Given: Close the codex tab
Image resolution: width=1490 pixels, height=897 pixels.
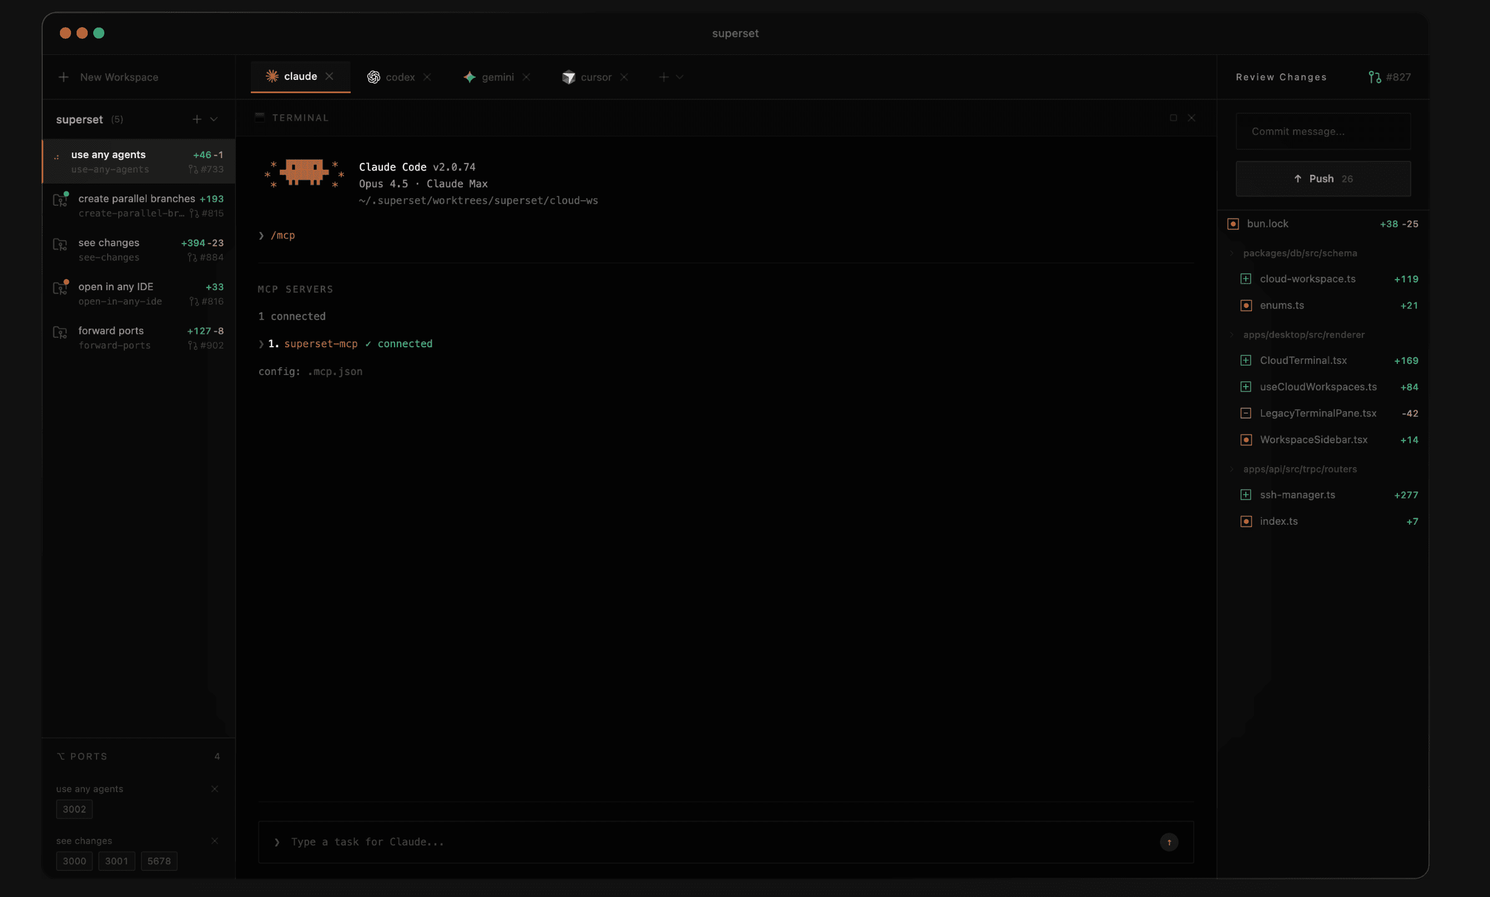Looking at the screenshot, I should 427,77.
